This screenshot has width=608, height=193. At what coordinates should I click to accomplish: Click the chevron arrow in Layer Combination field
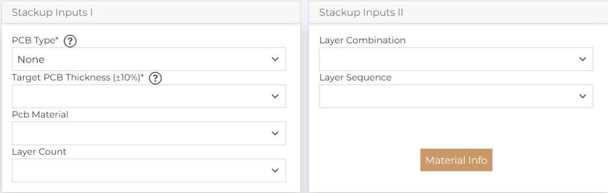582,59
